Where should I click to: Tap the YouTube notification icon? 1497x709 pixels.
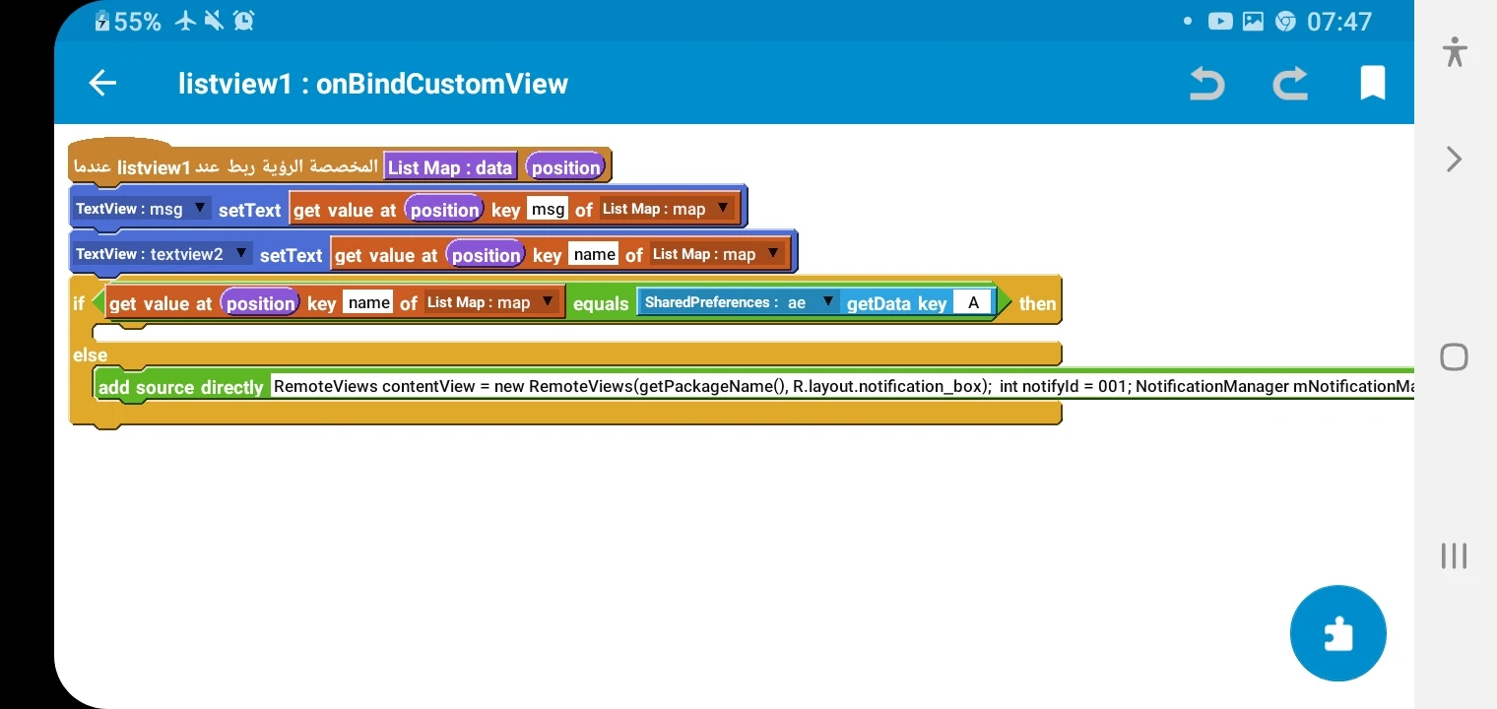[x=1220, y=21]
